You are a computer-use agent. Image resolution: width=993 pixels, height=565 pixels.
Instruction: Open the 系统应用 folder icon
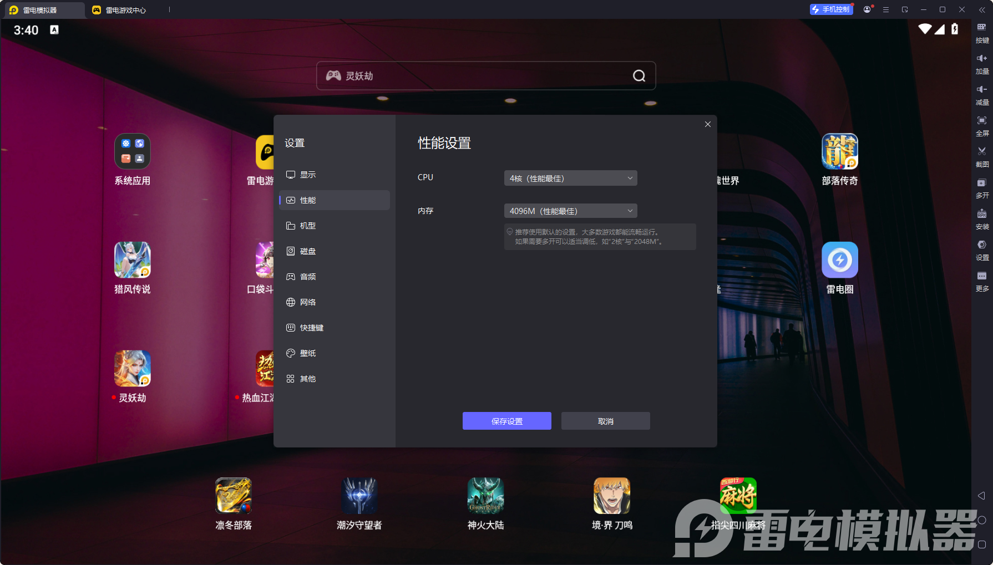[132, 151]
